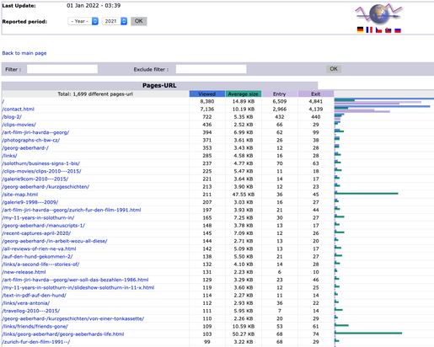Switch language using German flag
Image resolution: width=434 pixels, height=347 pixels.
360,29
